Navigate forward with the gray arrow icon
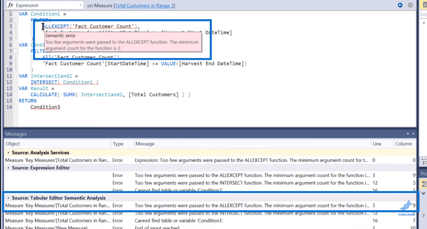Image resolution: width=427 pixels, height=229 pixels. 410,5
